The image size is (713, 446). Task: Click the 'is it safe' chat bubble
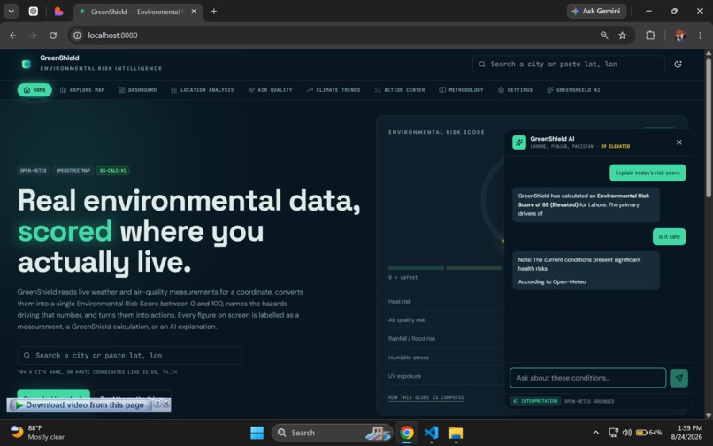(669, 236)
